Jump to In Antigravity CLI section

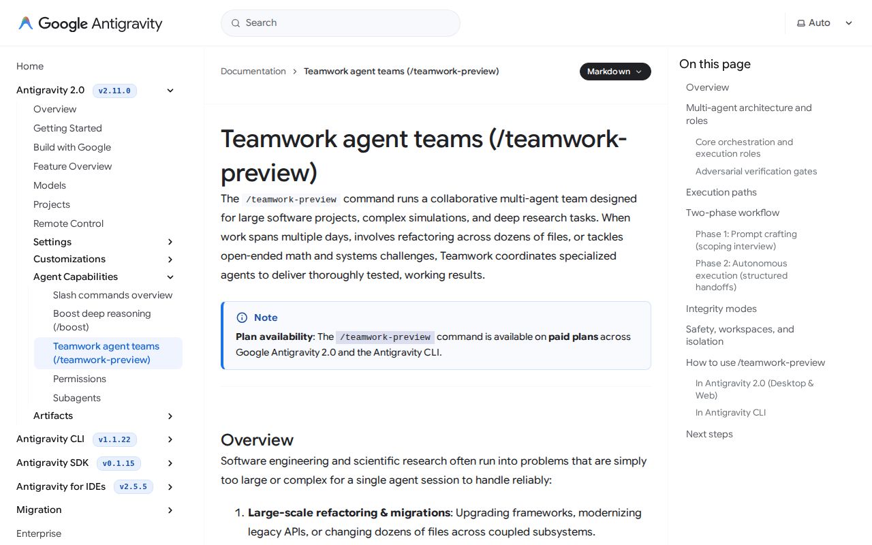click(730, 413)
